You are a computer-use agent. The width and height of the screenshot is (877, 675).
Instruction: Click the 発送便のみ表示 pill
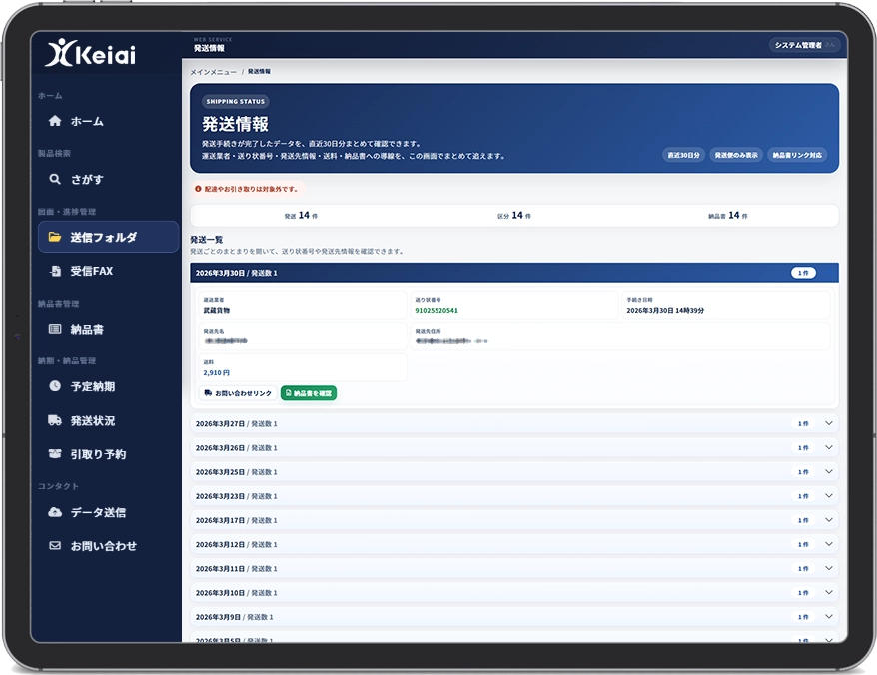[735, 155]
